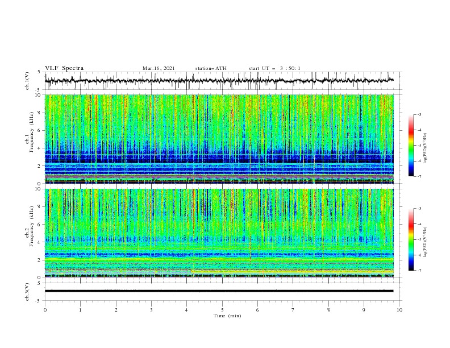Click the "4" minute tick on time axis

pos(187,310)
